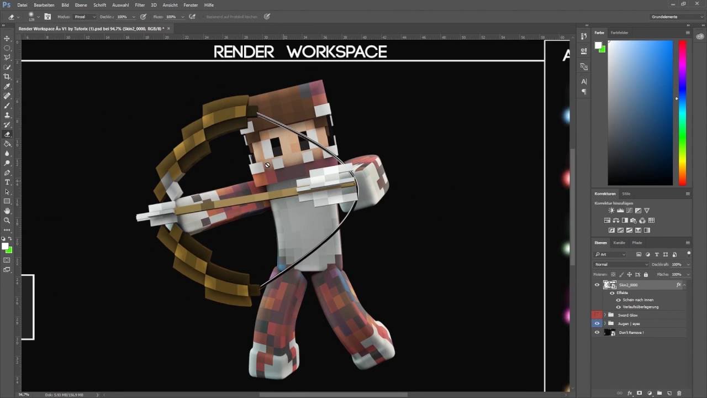This screenshot has width=707, height=398.
Task: Select the Eraser tool in toolbox
Action: 7,134
